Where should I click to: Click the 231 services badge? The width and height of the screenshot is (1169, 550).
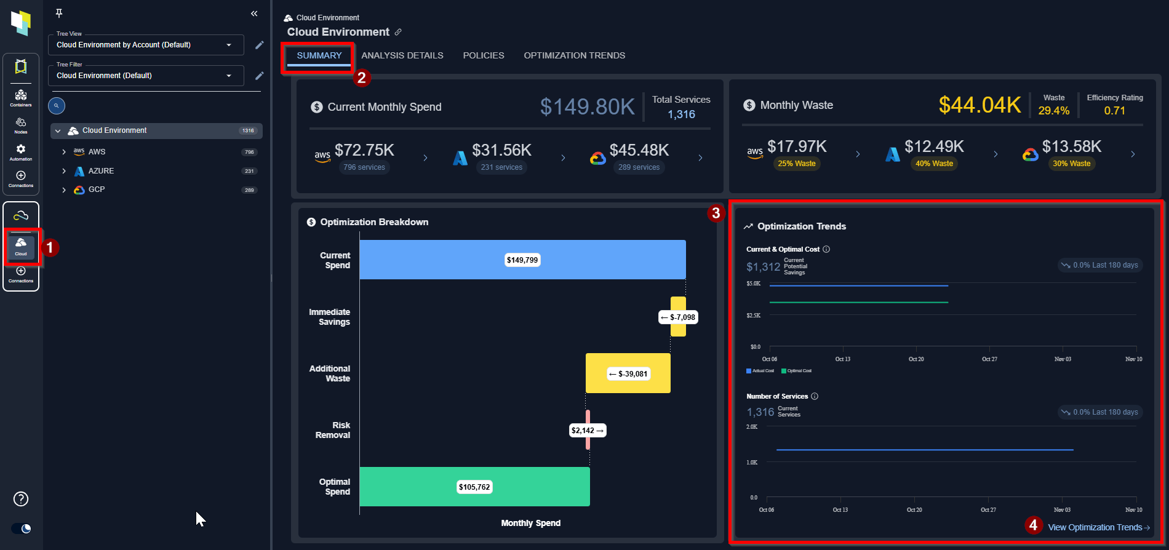(x=501, y=167)
